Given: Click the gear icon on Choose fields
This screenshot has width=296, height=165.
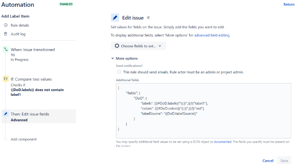Looking at the screenshot, I should [x=117, y=46].
